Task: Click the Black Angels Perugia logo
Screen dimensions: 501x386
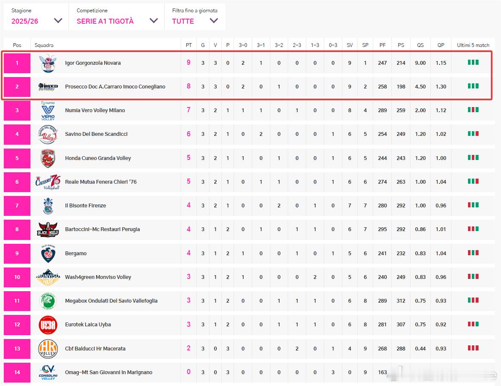Action: (48, 229)
